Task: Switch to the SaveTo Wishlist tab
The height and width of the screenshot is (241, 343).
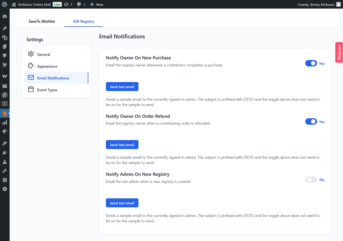Action: [42, 21]
